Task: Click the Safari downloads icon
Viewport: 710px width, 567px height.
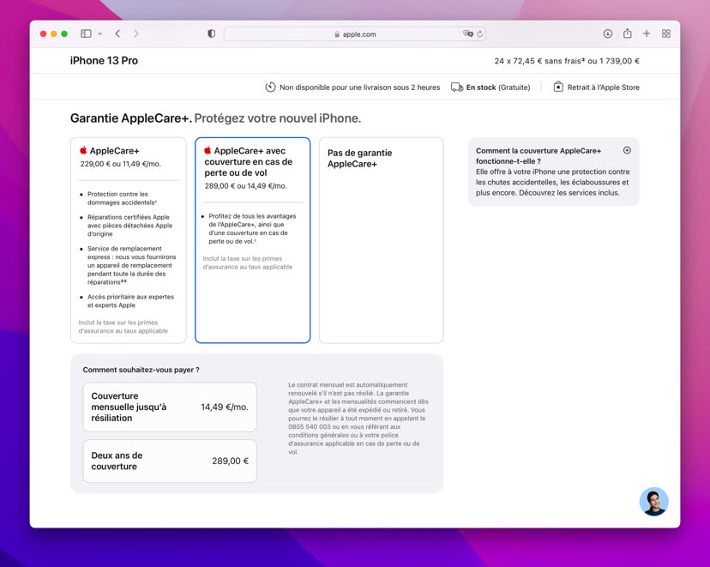Action: click(x=607, y=33)
